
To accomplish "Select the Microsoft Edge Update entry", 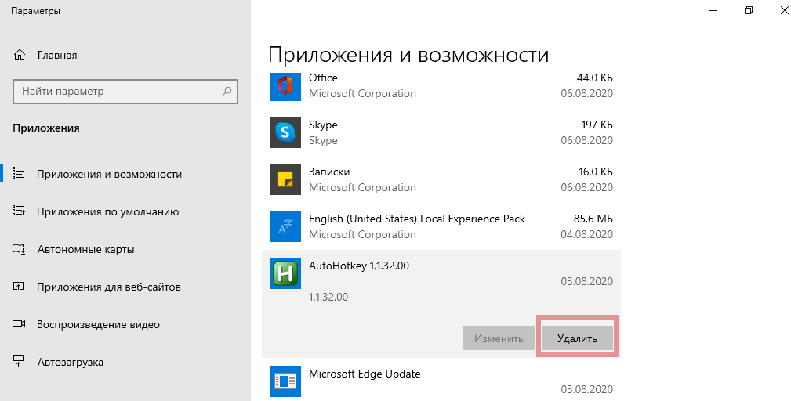I will pos(441,381).
